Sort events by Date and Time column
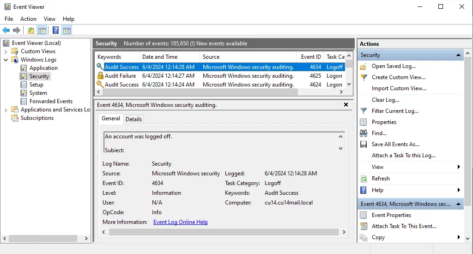This screenshot has height=254, width=473. pyautogui.click(x=169, y=57)
